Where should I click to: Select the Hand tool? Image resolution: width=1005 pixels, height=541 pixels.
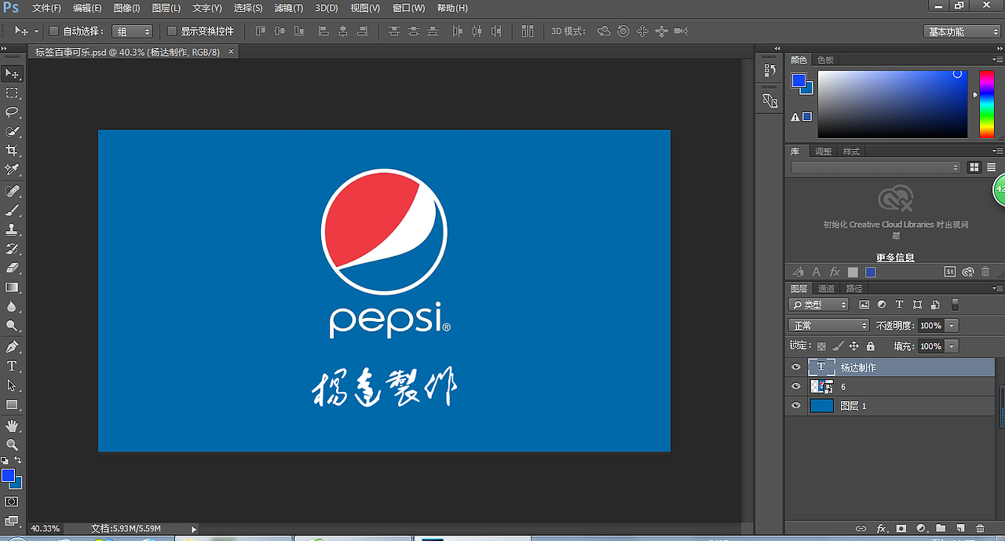click(x=12, y=426)
